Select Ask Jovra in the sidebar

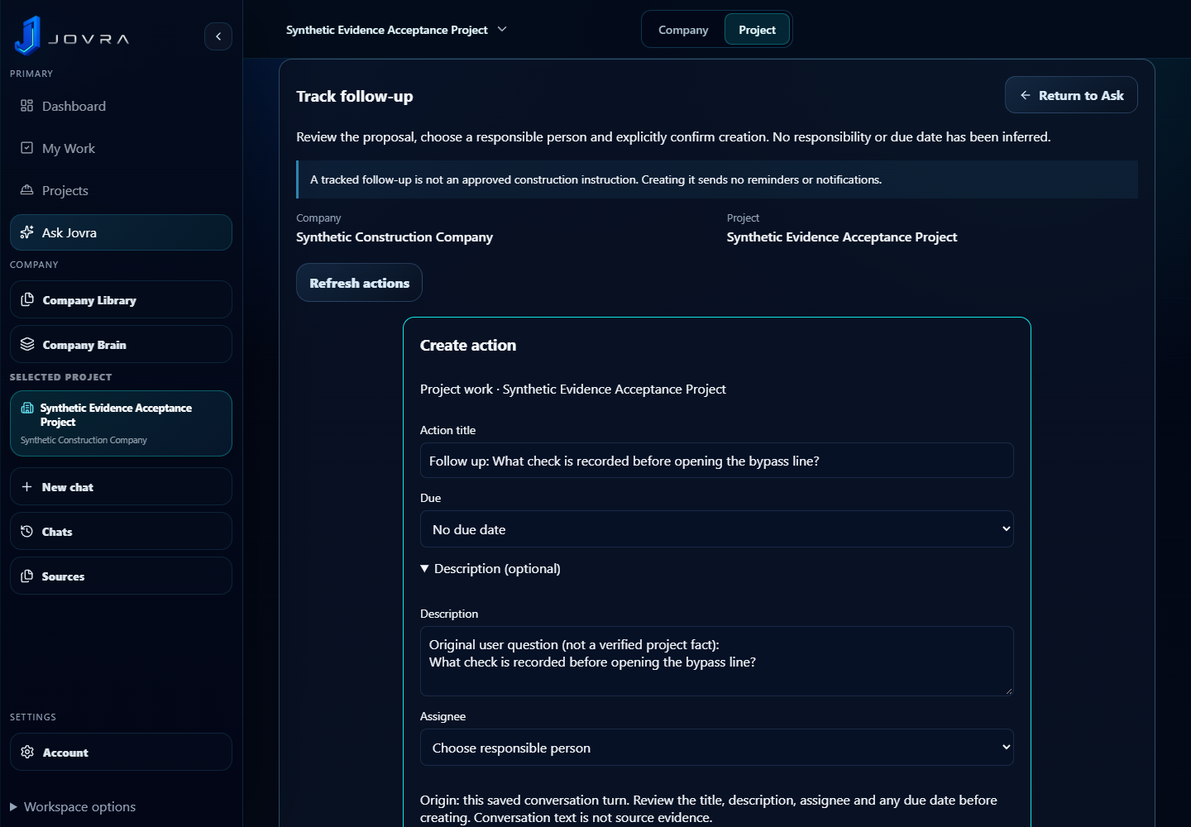[121, 232]
